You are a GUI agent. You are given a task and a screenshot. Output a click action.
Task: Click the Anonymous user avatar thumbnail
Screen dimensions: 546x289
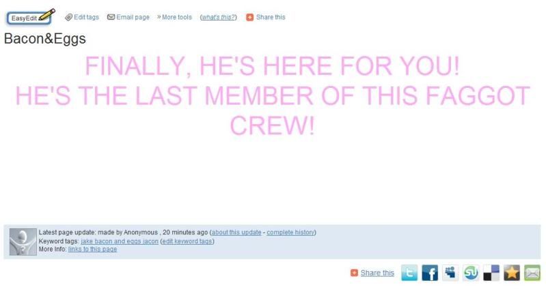click(x=23, y=242)
